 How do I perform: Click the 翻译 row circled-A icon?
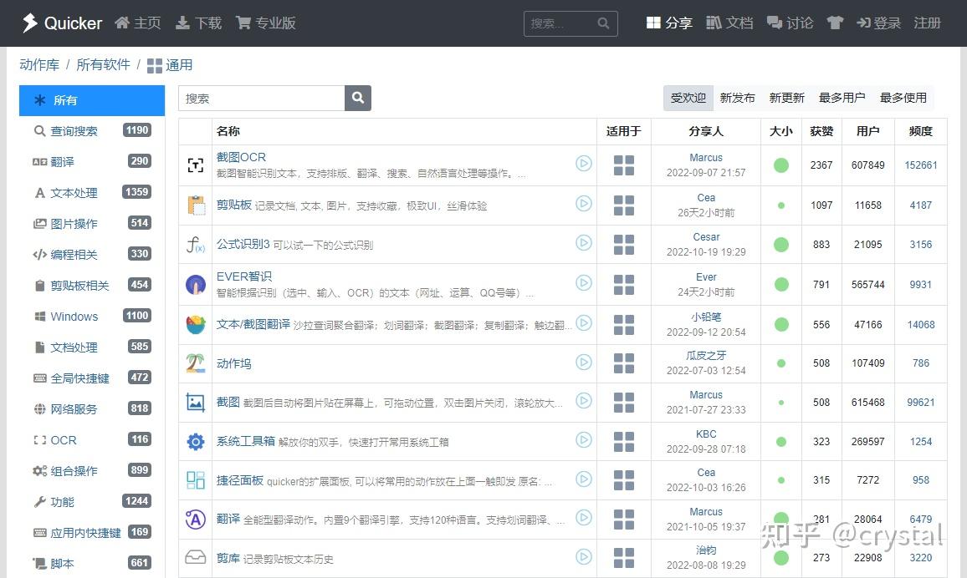pos(196,520)
